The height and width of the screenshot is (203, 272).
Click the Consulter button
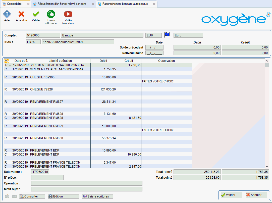(32, 196)
